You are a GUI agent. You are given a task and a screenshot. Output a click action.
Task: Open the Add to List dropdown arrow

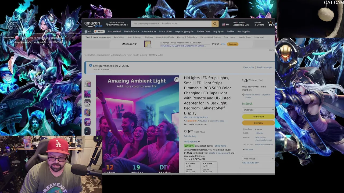[x=273, y=159]
